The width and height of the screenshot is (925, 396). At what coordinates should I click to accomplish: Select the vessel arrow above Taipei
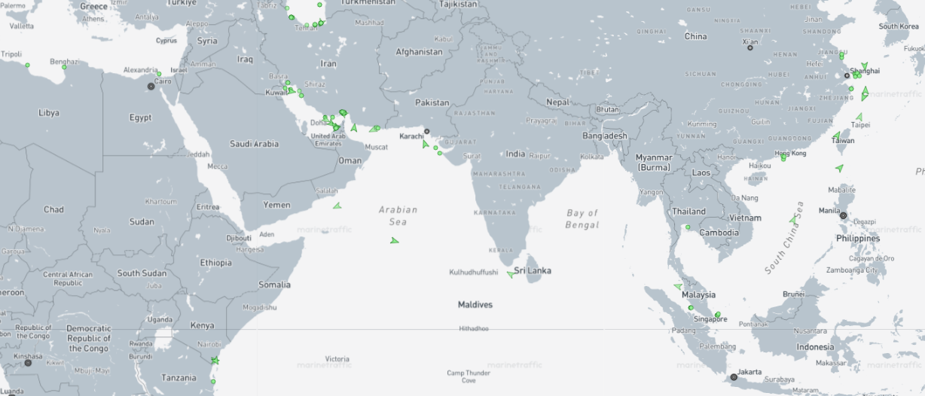(x=859, y=117)
